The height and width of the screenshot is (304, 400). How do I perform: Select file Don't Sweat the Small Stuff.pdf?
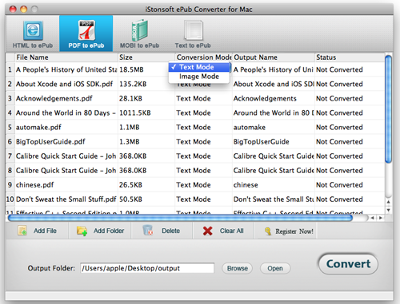(66, 199)
